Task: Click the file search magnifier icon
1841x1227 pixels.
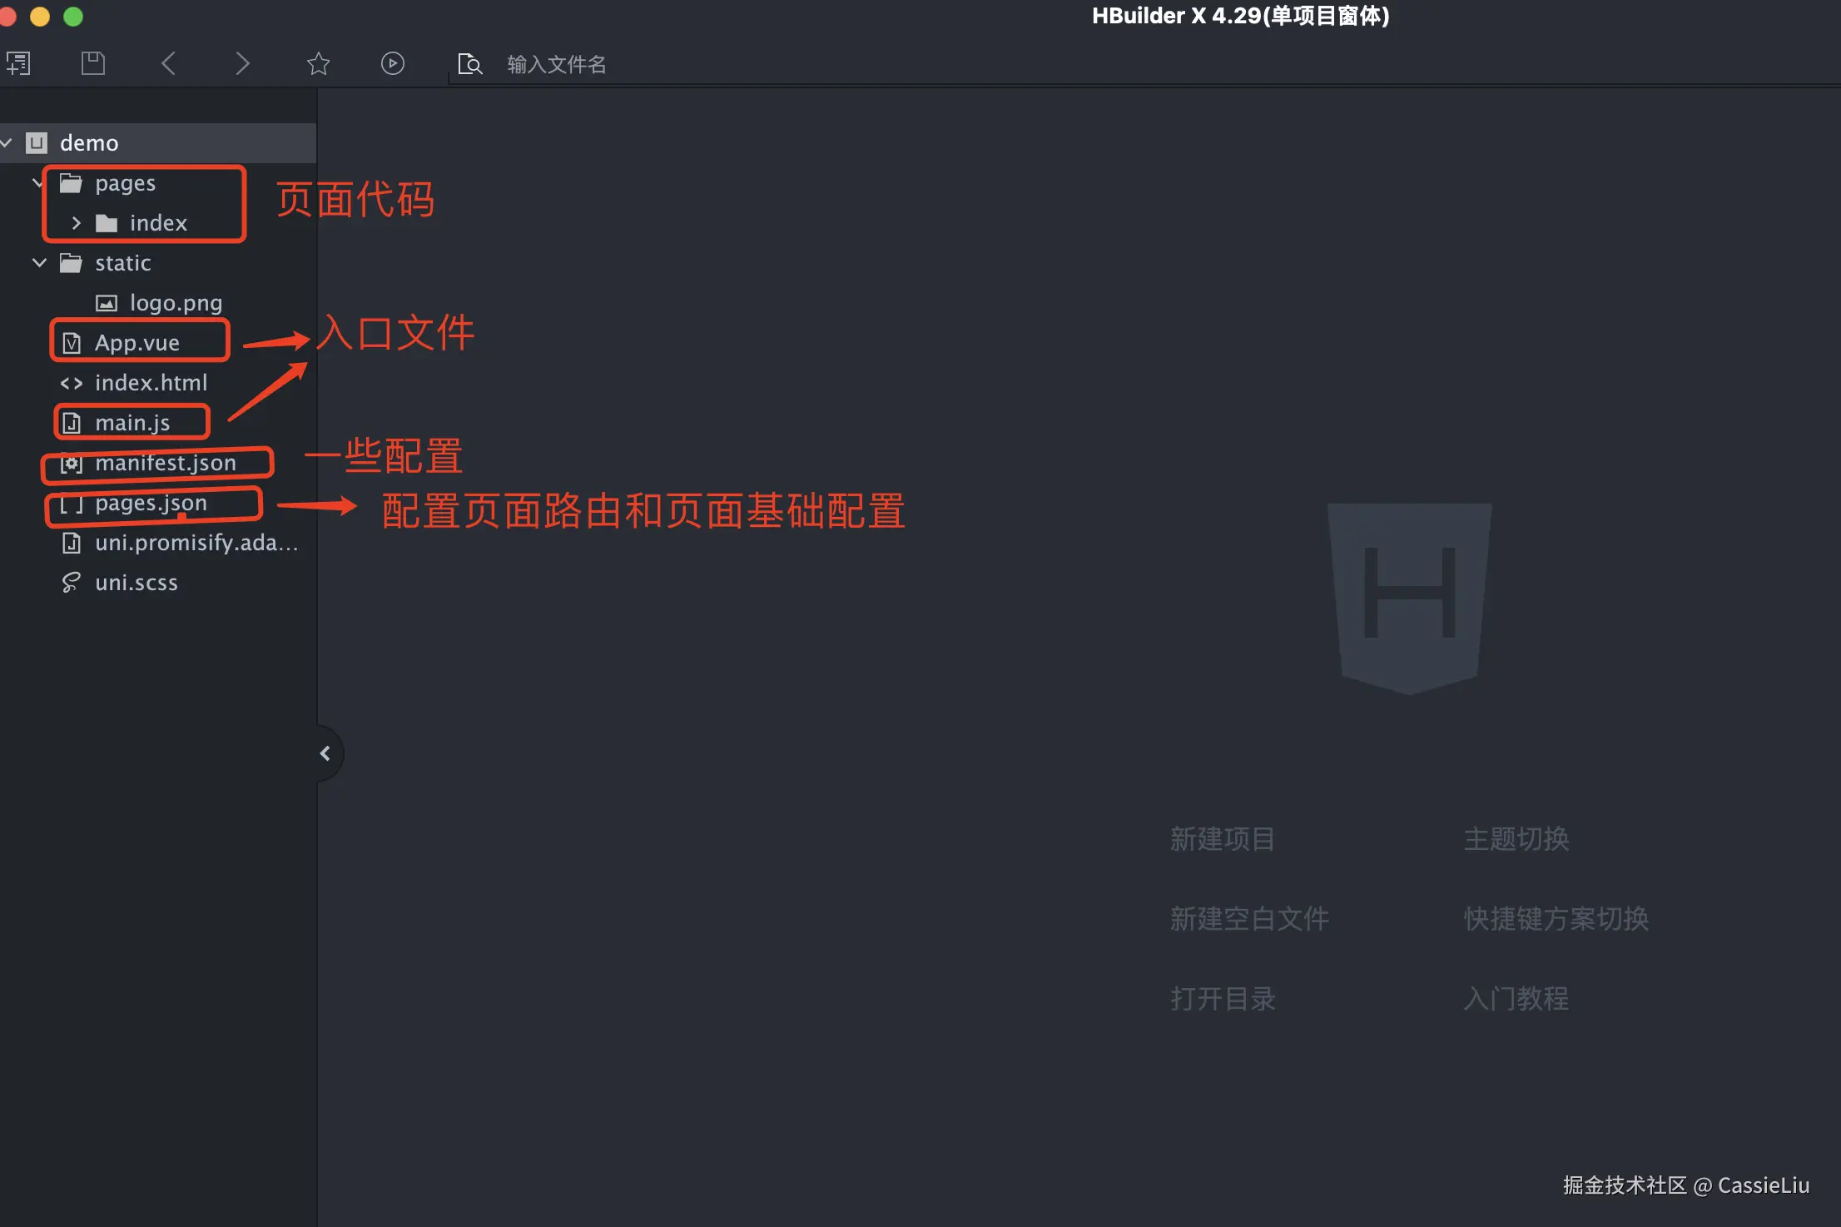Action: (x=469, y=64)
